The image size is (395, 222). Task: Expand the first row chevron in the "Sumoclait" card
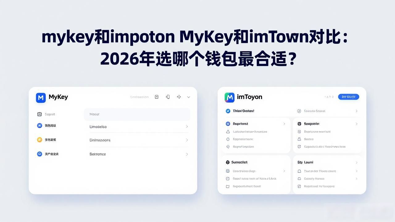[x=284, y=171]
